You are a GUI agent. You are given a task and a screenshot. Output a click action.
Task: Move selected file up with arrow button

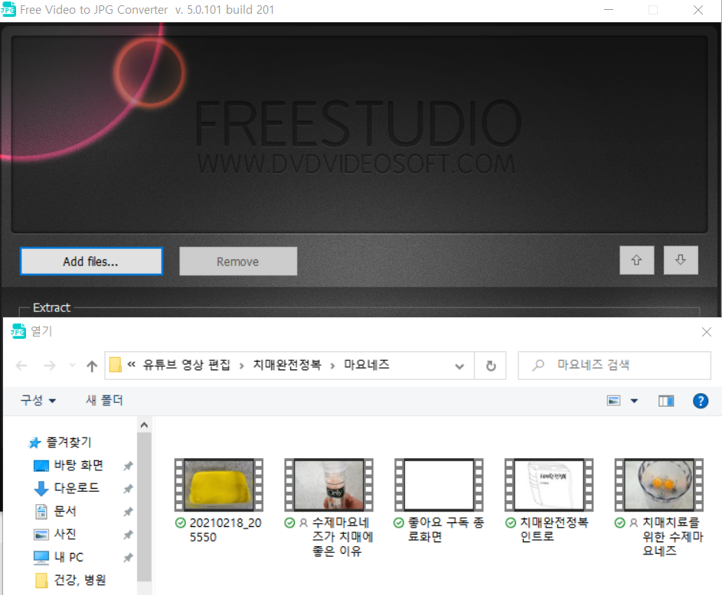[636, 260]
